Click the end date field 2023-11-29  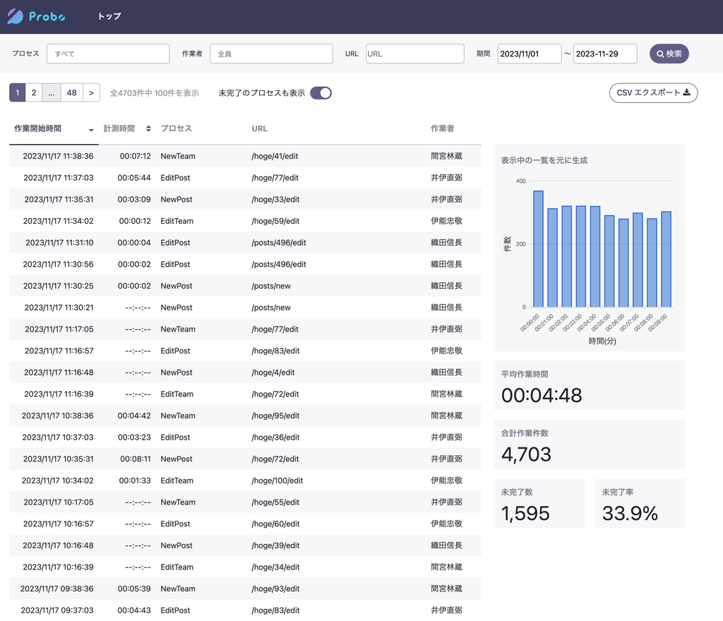[x=605, y=54]
